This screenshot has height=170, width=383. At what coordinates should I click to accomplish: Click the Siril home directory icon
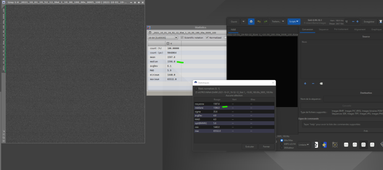point(251,22)
